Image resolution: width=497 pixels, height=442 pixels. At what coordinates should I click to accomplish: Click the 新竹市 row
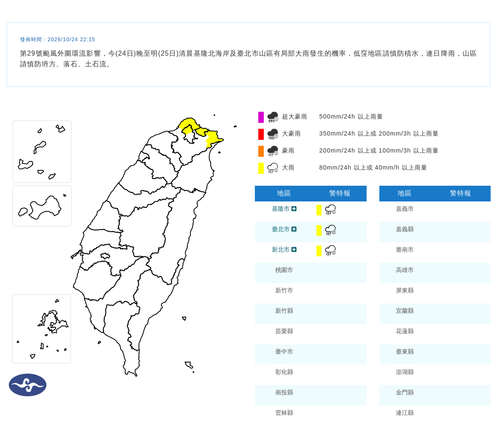311,293
